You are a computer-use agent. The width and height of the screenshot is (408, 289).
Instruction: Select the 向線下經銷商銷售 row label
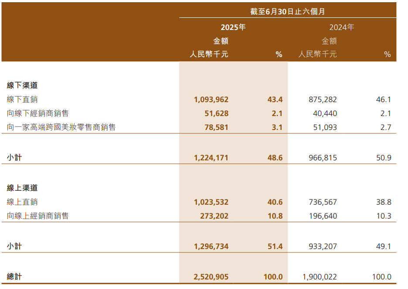(x=38, y=113)
